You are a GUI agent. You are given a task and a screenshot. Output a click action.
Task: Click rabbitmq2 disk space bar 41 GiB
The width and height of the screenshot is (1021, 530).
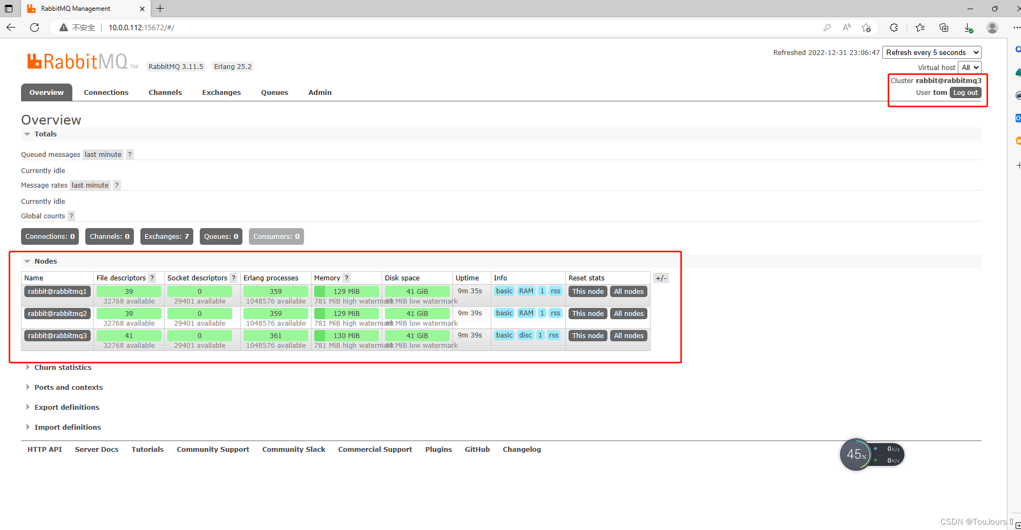(x=417, y=313)
